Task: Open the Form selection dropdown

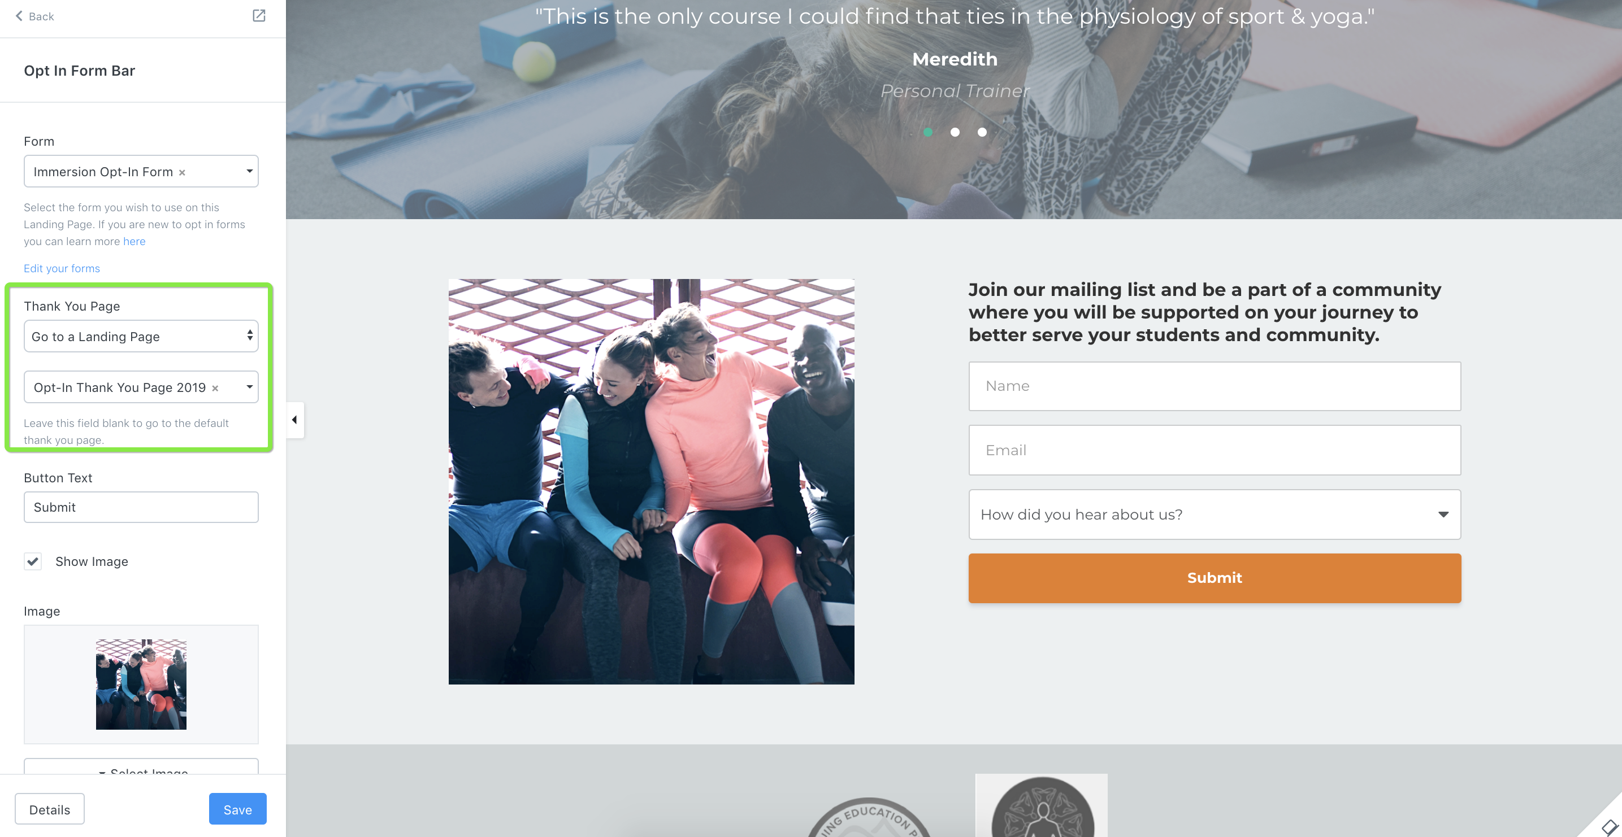Action: click(141, 171)
